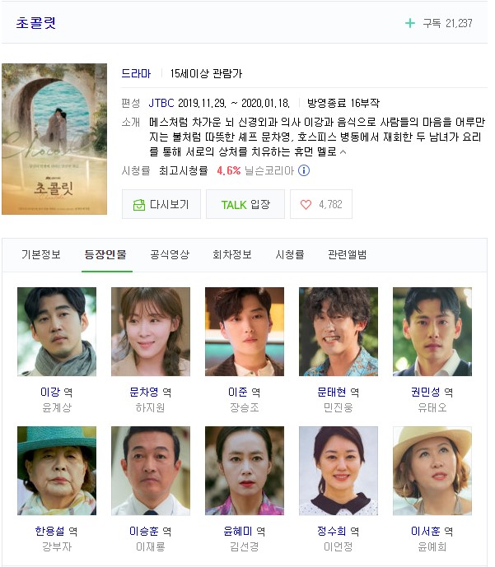Image resolution: width=495 pixels, height=567 pixels.
Task: Click the 이서훈 역 character photo
Action: [432, 471]
